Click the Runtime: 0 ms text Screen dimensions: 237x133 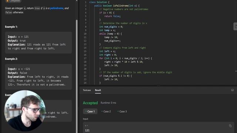[x=108, y=103]
